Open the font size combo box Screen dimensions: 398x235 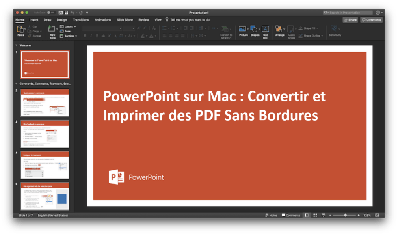tap(129, 28)
